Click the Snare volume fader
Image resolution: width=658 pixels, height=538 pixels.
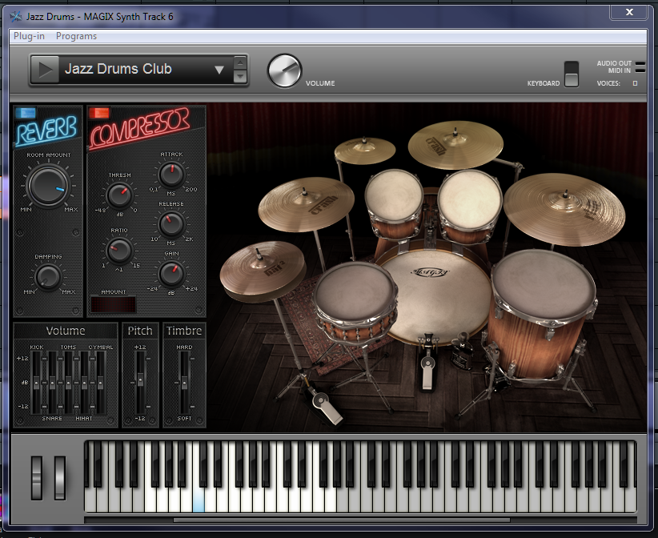point(53,383)
